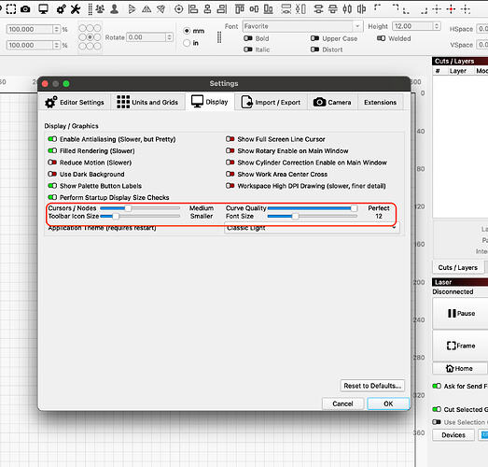Toggle Enable Antialiasing switch
This screenshot has height=467, width=488.
pos(52,139)
